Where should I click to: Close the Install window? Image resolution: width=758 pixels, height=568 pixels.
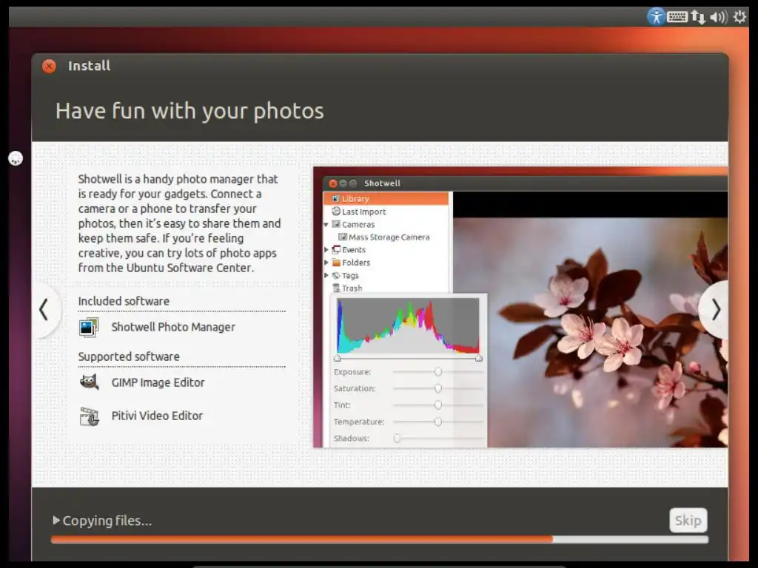pyautogui.click(x=49, y=66)
